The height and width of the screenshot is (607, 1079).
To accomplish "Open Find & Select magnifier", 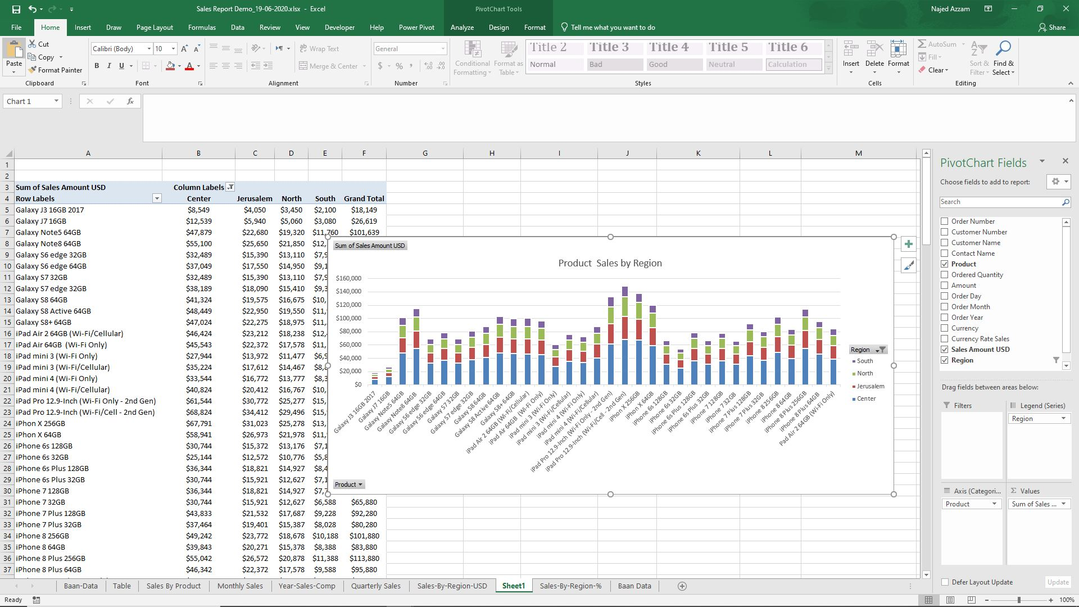I will coord(1004,57).
